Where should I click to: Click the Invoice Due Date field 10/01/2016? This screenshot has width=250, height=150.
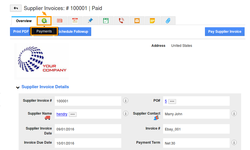(88, 143)
